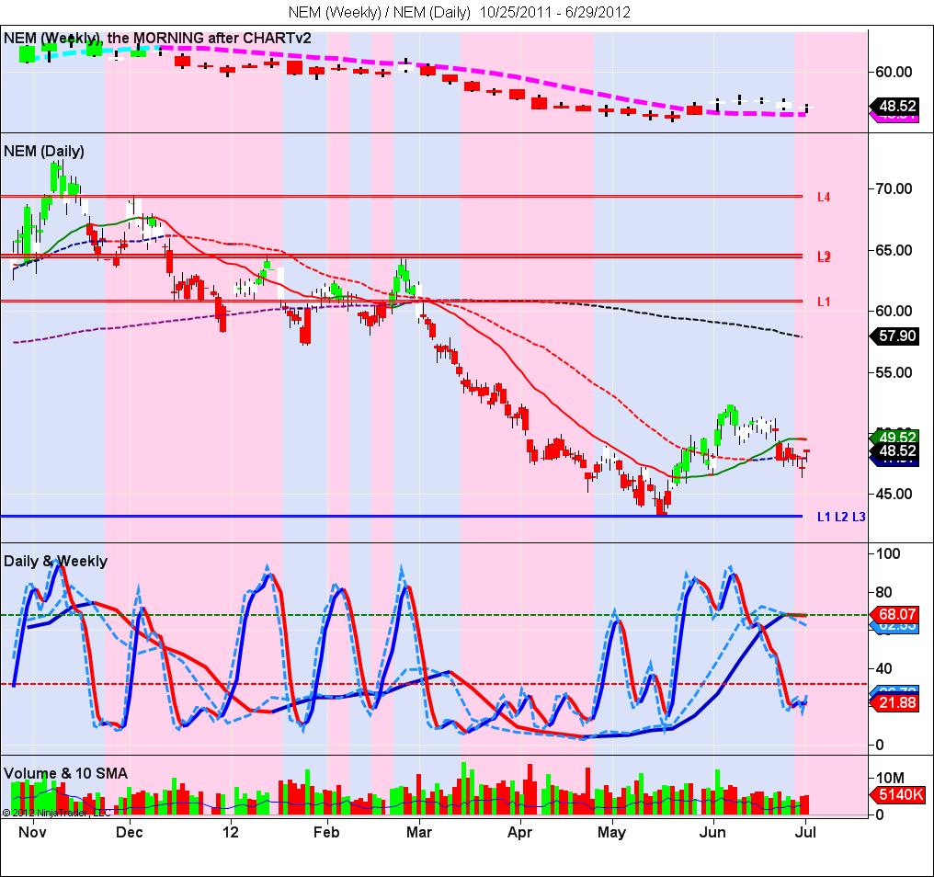Viewport: 934px width, 877px height.
Task: Click the red 21.88 indicator value marker
Action: [x=894, y=702]
